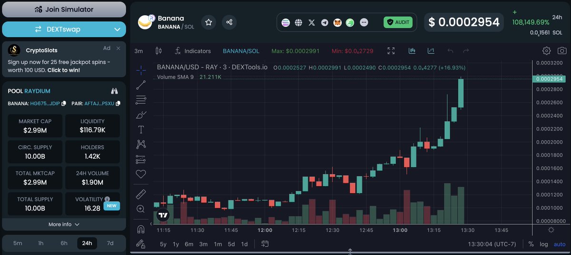
Task: Open chart settings gear
Action: [547, 51]
